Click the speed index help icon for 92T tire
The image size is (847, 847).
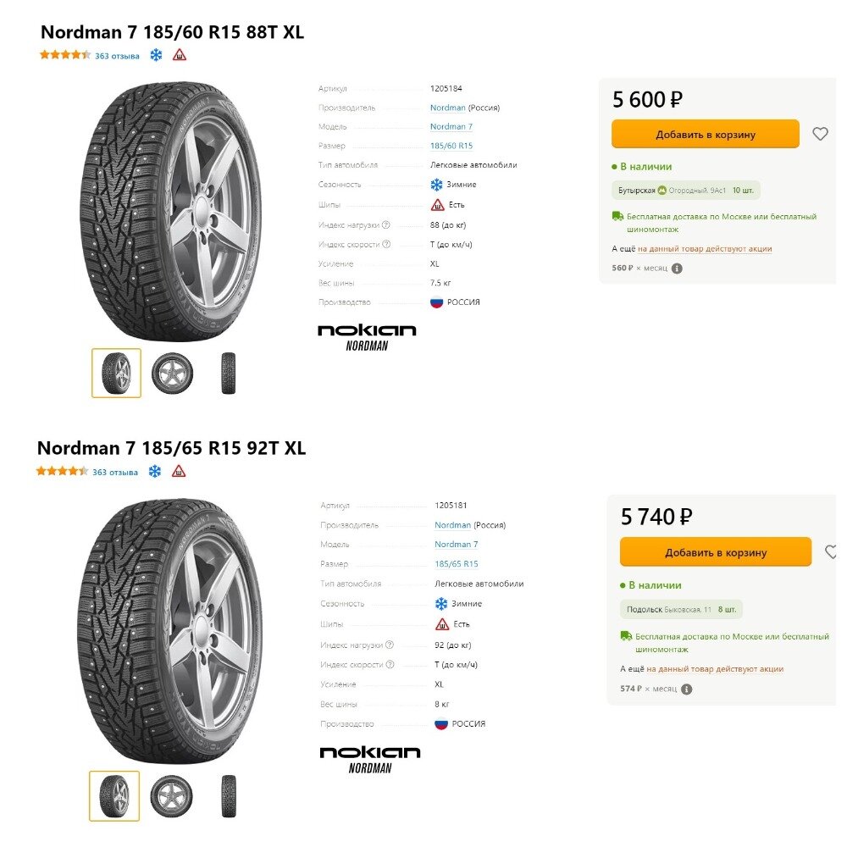(x=390, y=665)
